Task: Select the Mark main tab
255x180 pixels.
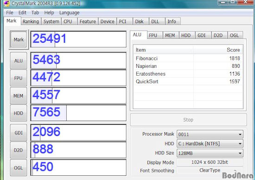Action: click(12, 21)
